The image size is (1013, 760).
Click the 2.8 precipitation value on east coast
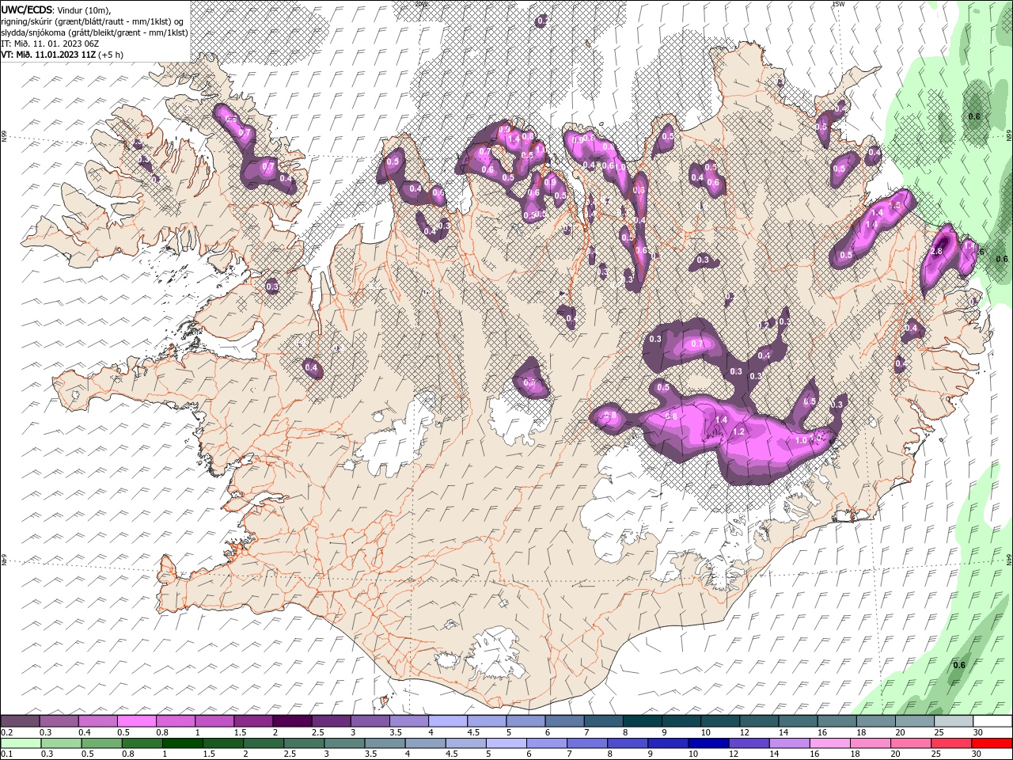(936, 251)
